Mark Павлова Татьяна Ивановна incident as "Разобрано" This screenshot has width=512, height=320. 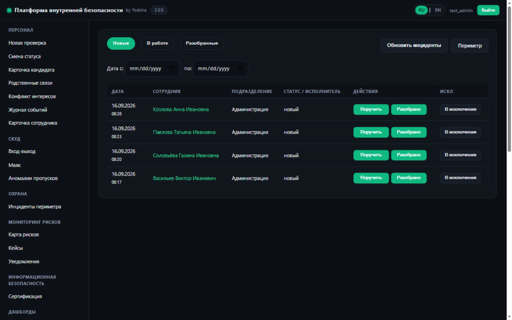tap(409, 132)
